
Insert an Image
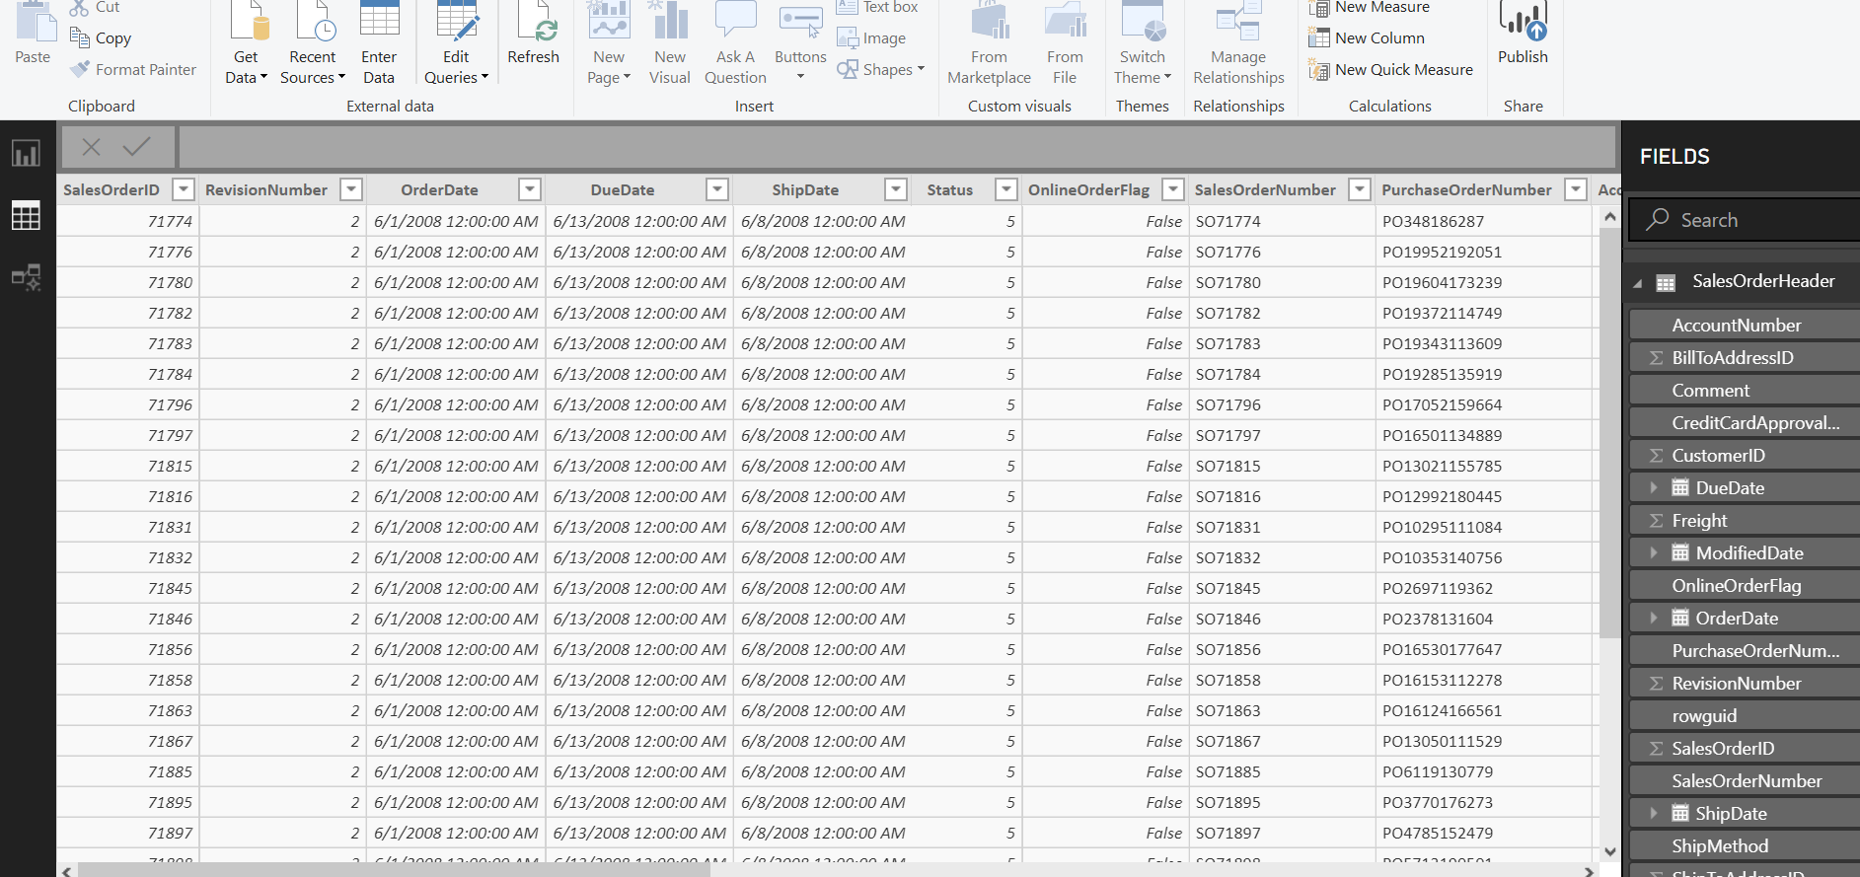click(x=872, y=38)
